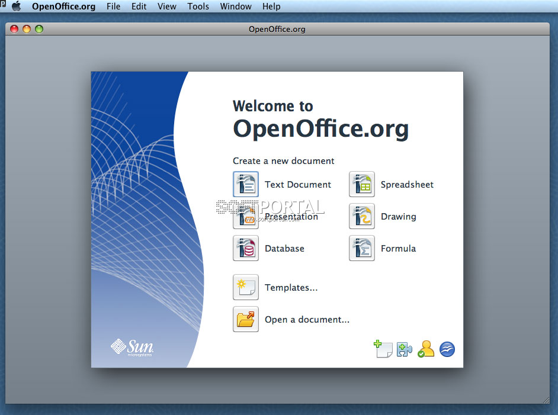Screen dimensions: 558x415
Task: Open the Window menu
Action: point(236,7)
